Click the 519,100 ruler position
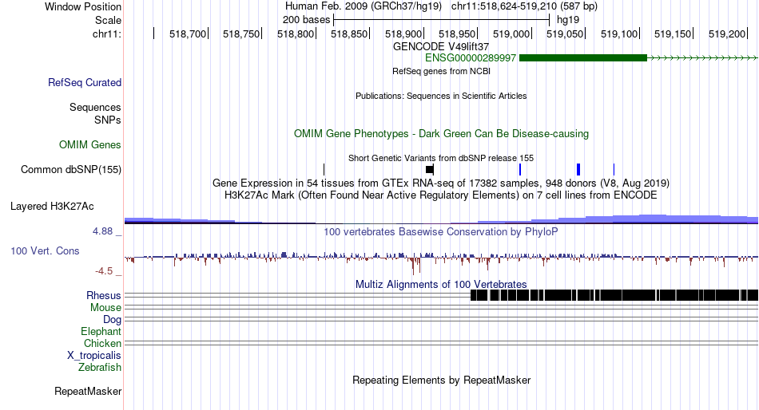This screenshot has width=759, height=410. (620, 34)
